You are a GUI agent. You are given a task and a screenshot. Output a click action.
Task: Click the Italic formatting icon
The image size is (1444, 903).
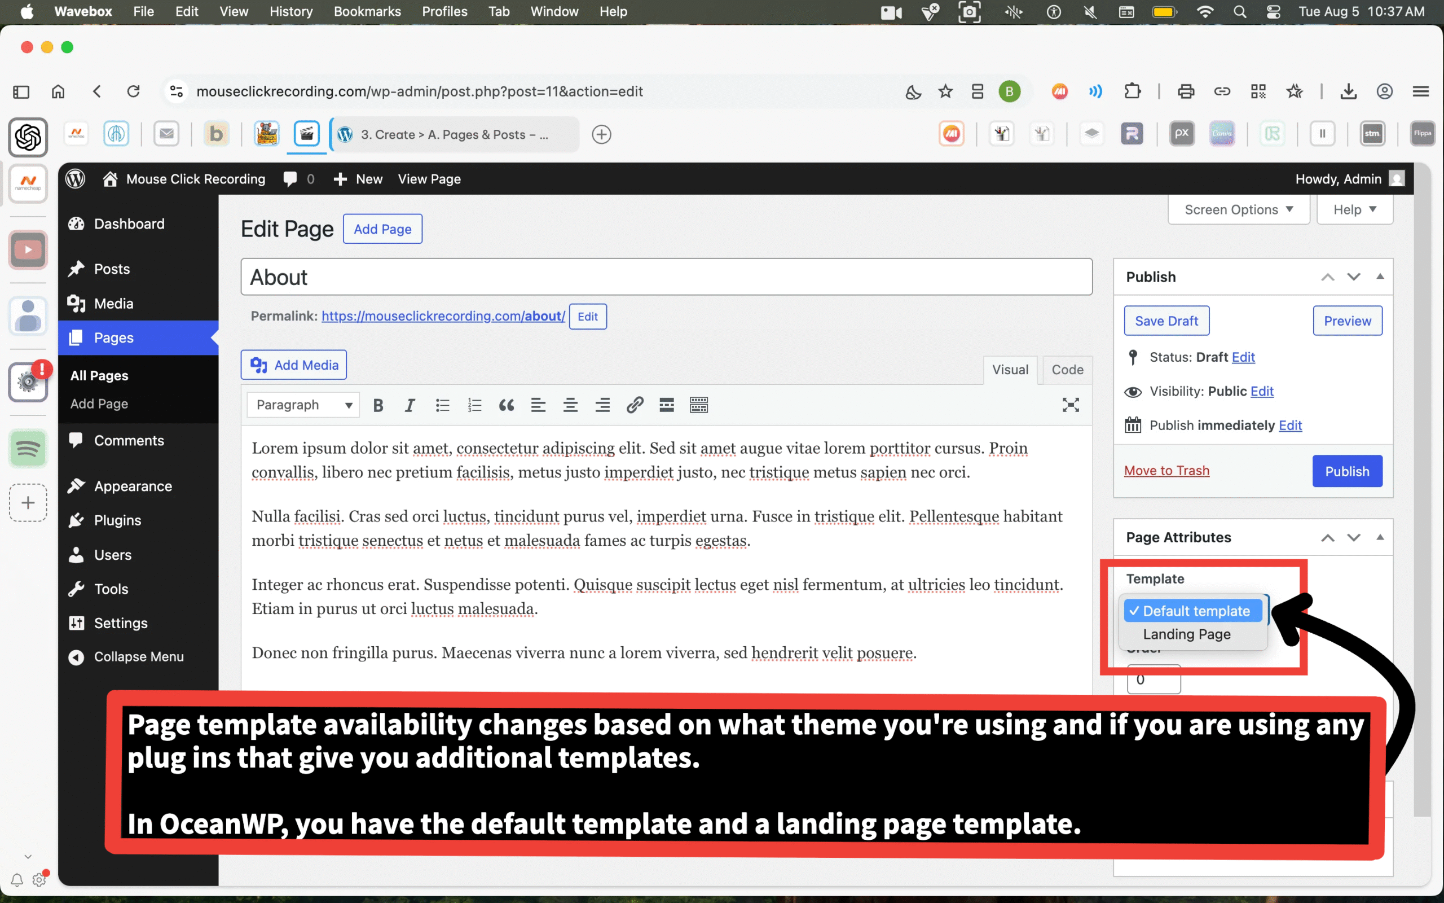click(410, 406)
